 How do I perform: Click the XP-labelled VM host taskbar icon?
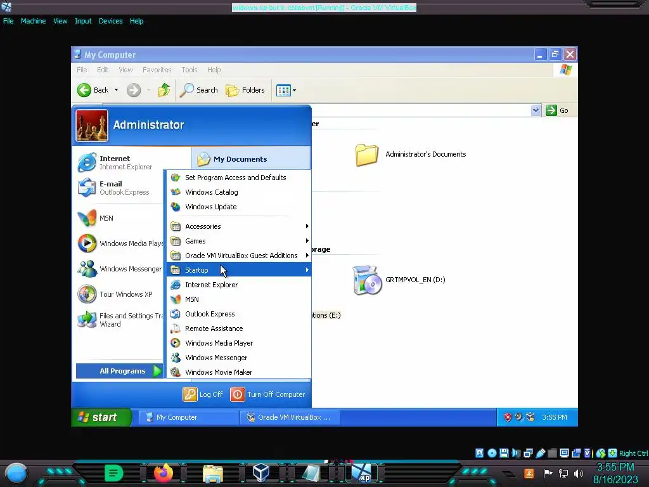(x=362, y=473)
